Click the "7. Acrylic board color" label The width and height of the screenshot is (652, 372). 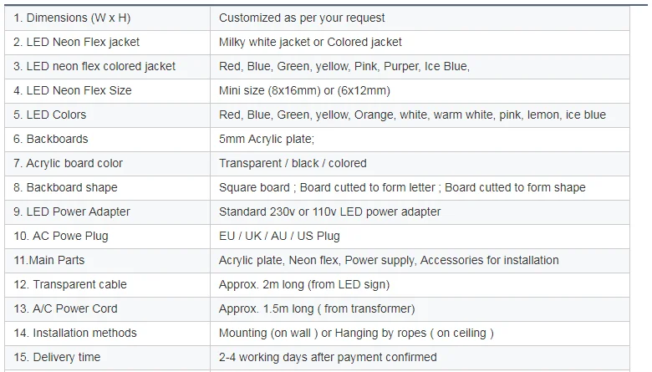[68, 163]
